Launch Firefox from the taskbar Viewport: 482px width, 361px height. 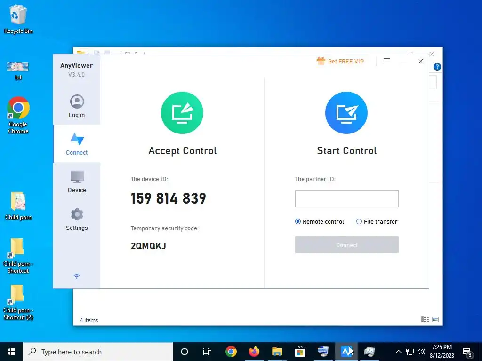(x=254, y=352)
